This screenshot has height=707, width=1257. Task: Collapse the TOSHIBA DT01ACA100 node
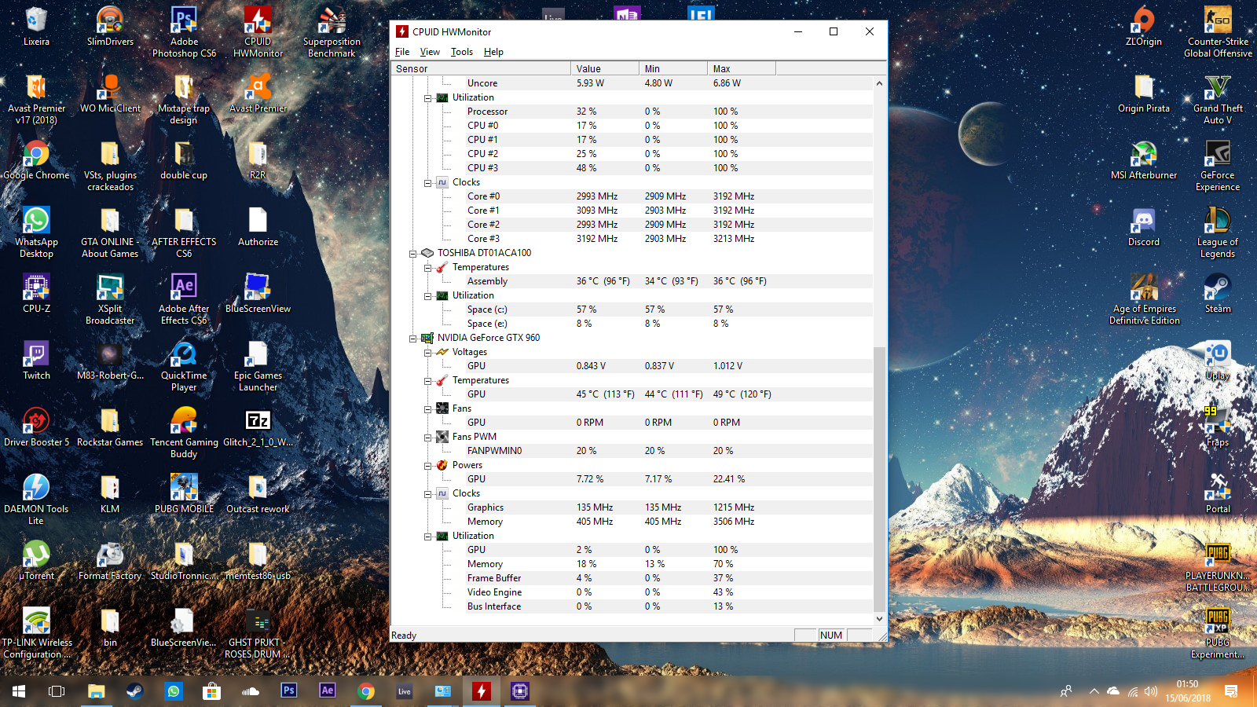pos(412,253)
